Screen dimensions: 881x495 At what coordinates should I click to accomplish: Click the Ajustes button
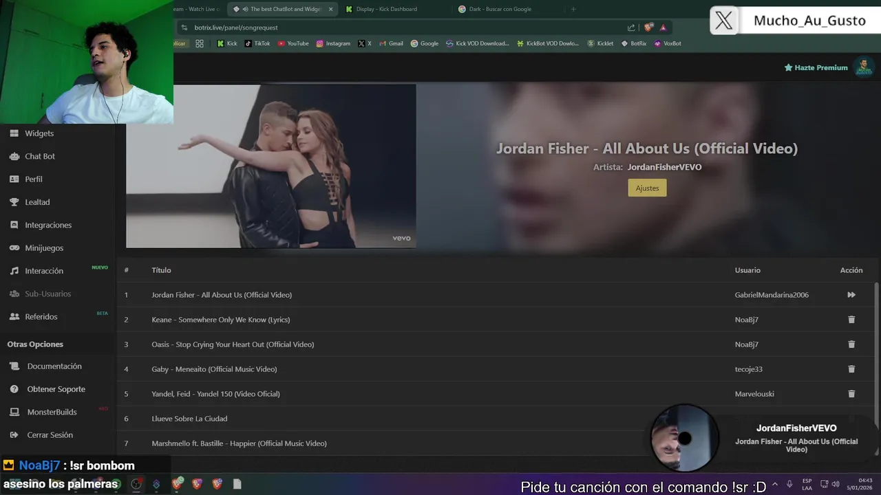647,188
